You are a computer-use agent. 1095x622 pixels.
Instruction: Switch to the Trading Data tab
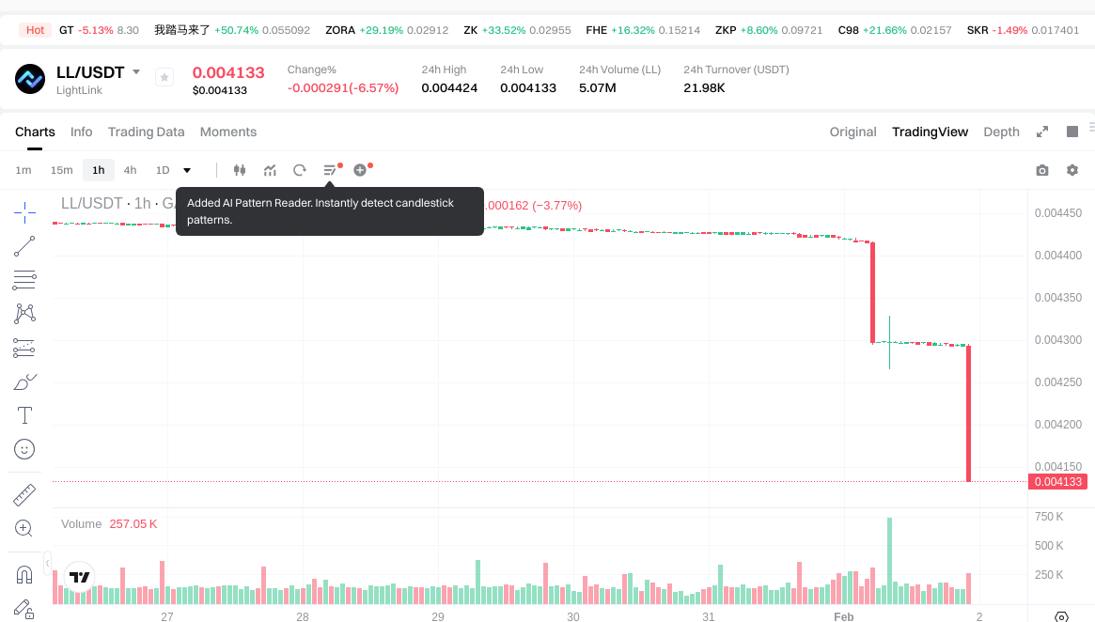tap(146, 132)
